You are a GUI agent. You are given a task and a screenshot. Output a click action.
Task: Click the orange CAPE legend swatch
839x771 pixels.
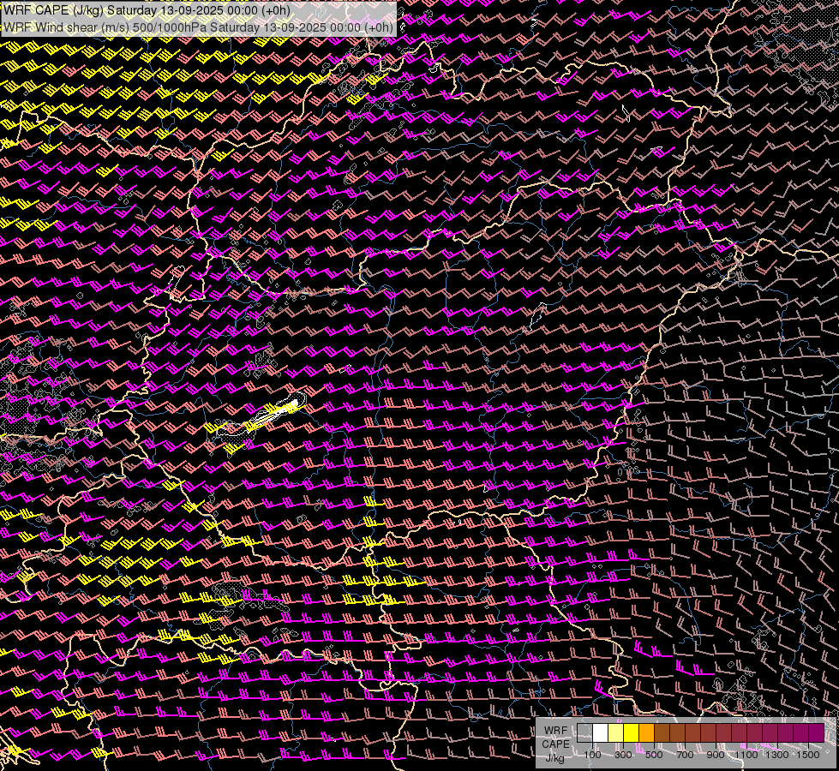[646, 732]
